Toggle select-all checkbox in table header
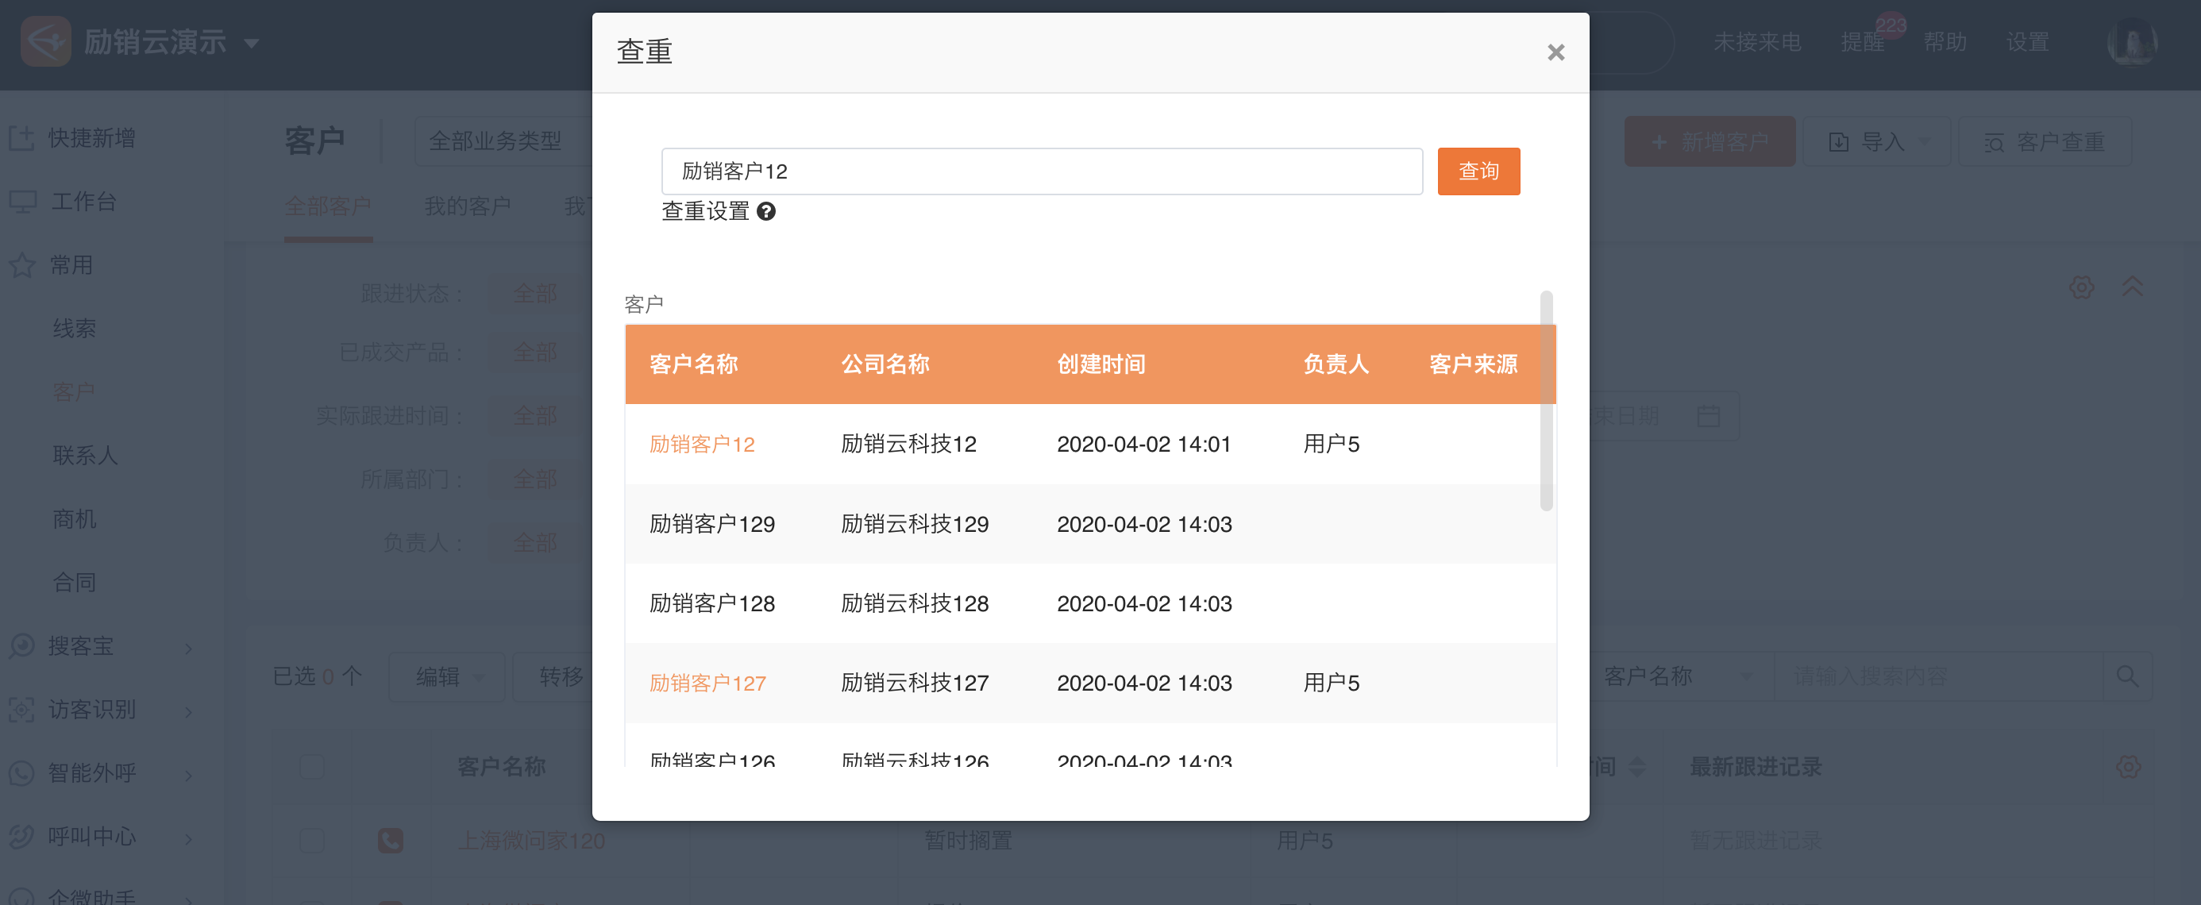Image resolution: width=2201 pixels, height=905 pixels. (312, 767)
